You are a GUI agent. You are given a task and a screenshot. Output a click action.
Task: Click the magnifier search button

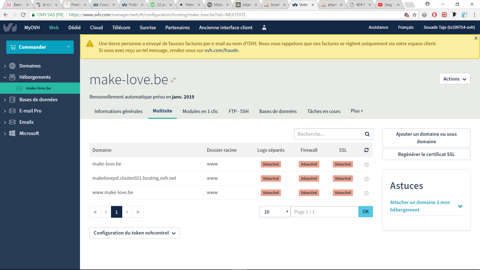pos(367,134)
